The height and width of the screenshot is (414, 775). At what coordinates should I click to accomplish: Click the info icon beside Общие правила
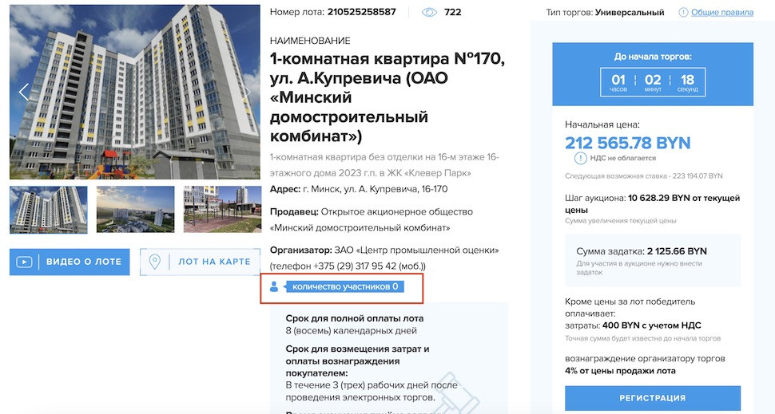[x=683, y=12]
